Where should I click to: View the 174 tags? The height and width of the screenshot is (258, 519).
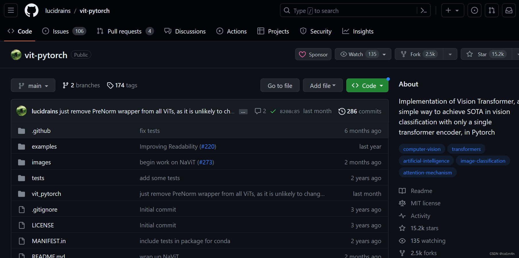point(122,85)
